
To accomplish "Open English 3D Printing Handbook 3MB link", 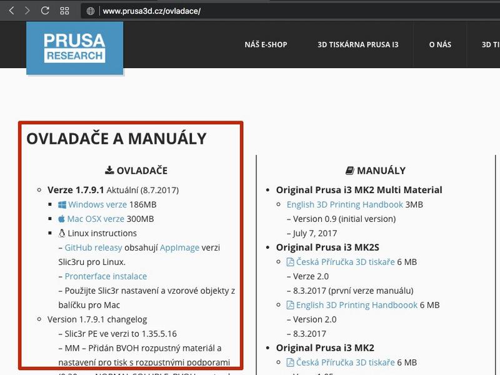I will click(345, 205).
